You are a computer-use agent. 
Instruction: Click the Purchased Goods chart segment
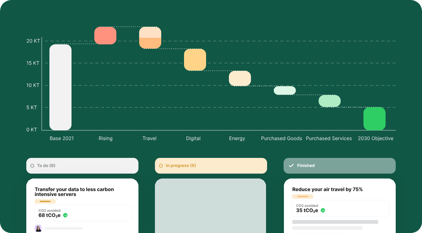coord(285,90)
